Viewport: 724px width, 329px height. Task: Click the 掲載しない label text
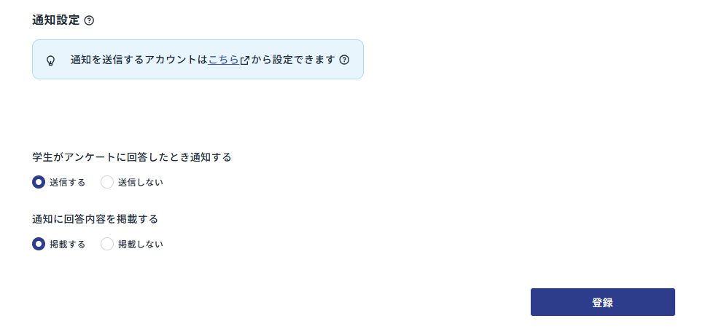[141, 245]
